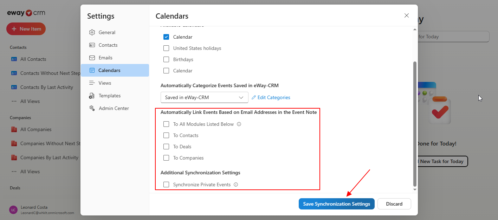Toggle Synchronize Private Events checkbox
The image size is (498, 220).
pyautogui.click(x=166, y=185)
